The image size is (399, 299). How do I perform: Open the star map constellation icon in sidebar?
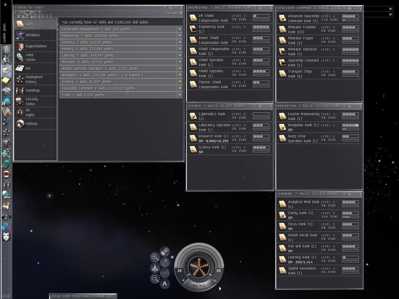tap(6, 122)
